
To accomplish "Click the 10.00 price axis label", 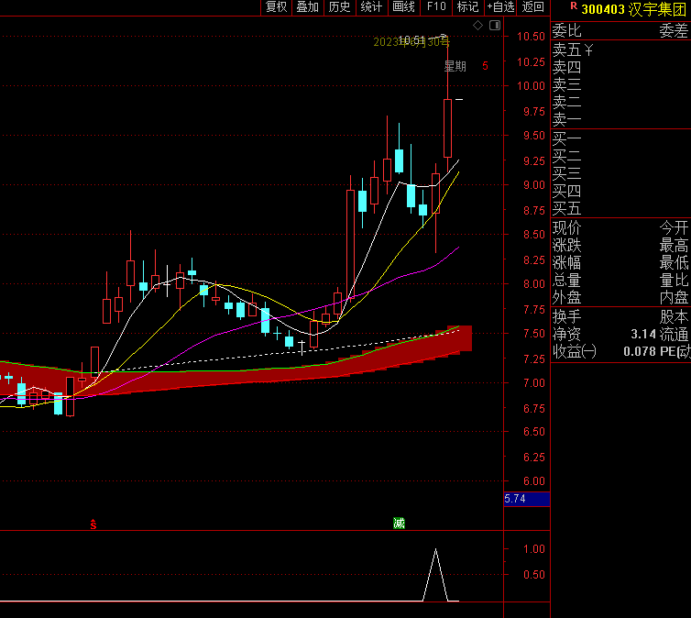I will pos(531,86).
